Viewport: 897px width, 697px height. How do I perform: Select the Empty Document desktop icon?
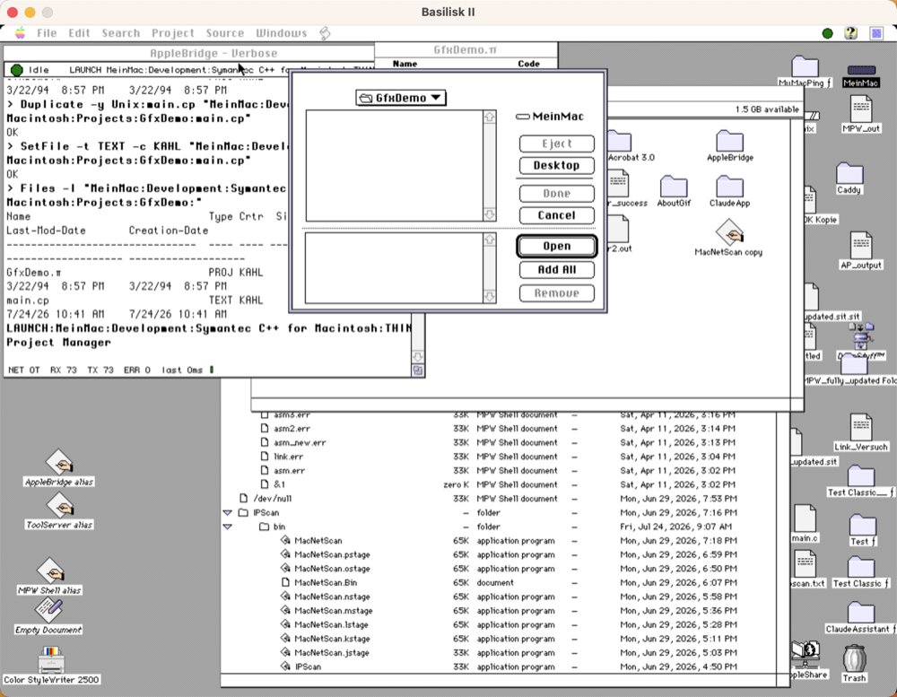click(48, 611)
